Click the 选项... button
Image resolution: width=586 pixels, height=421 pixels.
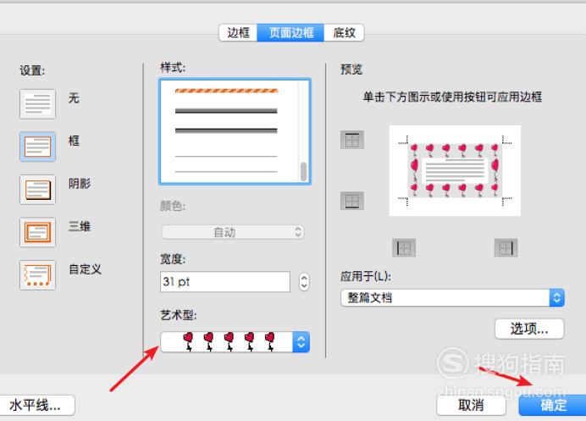[x=529, y=329]
